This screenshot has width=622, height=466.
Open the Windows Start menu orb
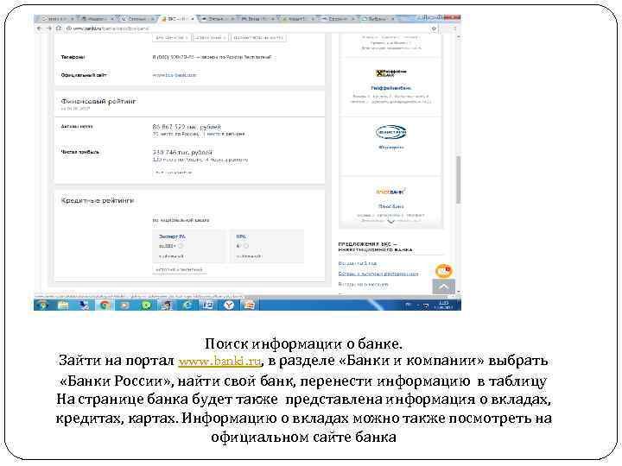pyautogui.click(x=42, y=305)
